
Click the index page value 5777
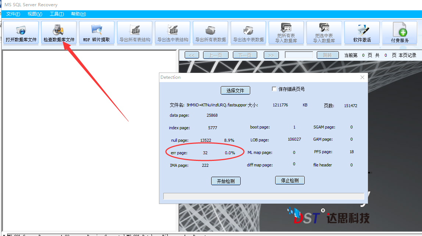point(213,128)
